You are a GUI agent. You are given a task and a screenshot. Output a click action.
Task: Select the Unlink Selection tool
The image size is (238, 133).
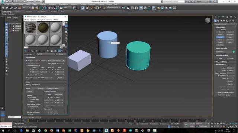coord(16,8)
